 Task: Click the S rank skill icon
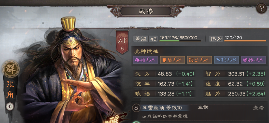pos(136,108)
